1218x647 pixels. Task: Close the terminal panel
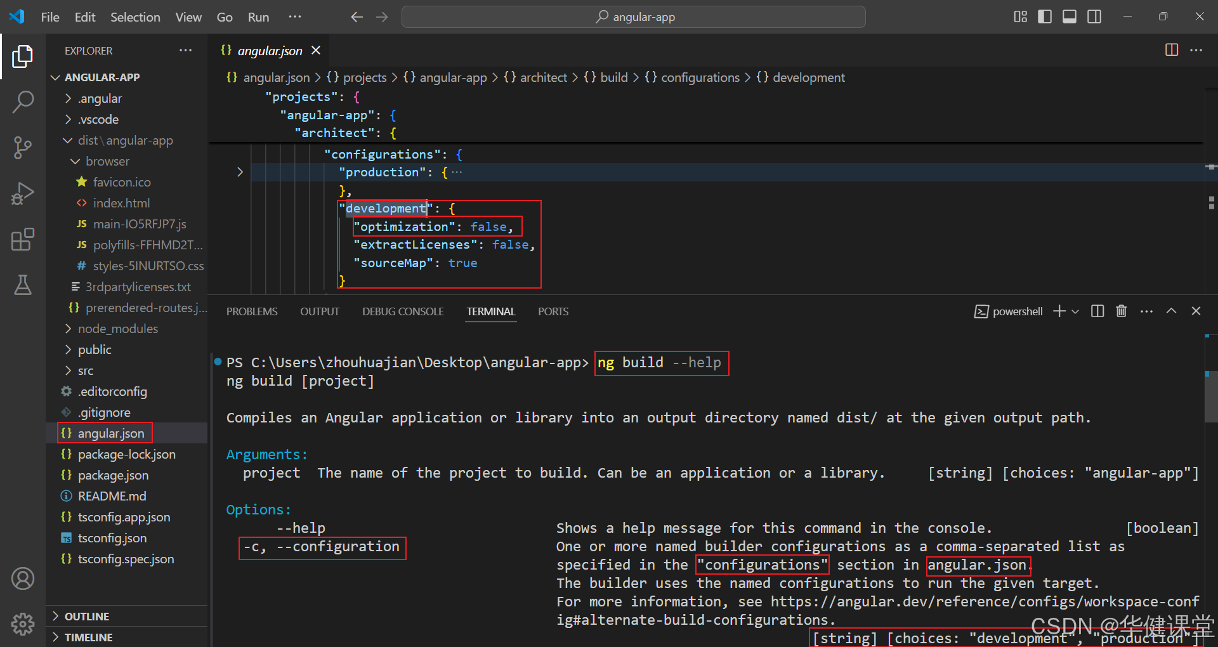pyautogui.click(x=1196, y=311)
